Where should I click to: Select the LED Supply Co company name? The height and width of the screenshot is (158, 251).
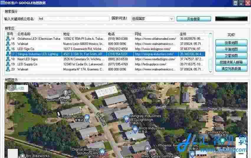coord(27,64)
